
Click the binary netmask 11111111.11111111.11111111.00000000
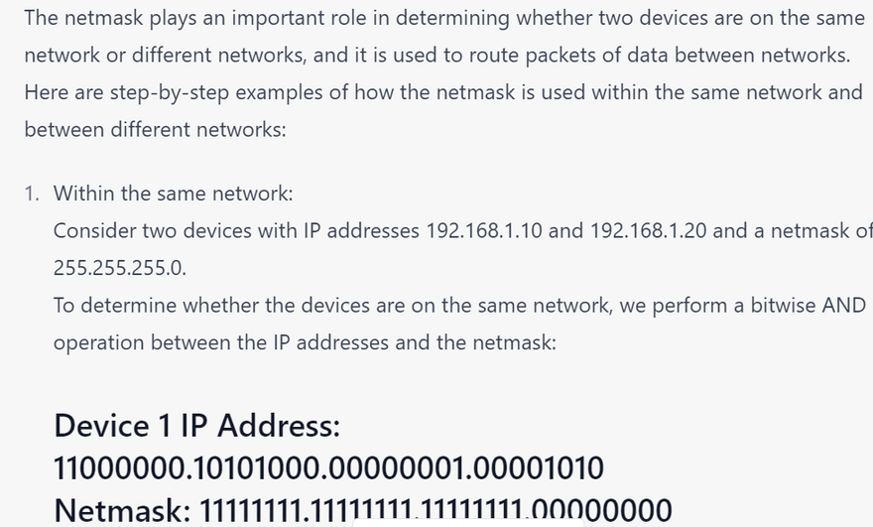[436, 510]
